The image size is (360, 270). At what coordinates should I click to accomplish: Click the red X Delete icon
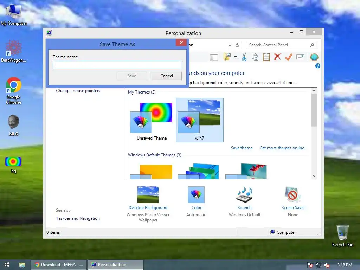pos(277,57)
